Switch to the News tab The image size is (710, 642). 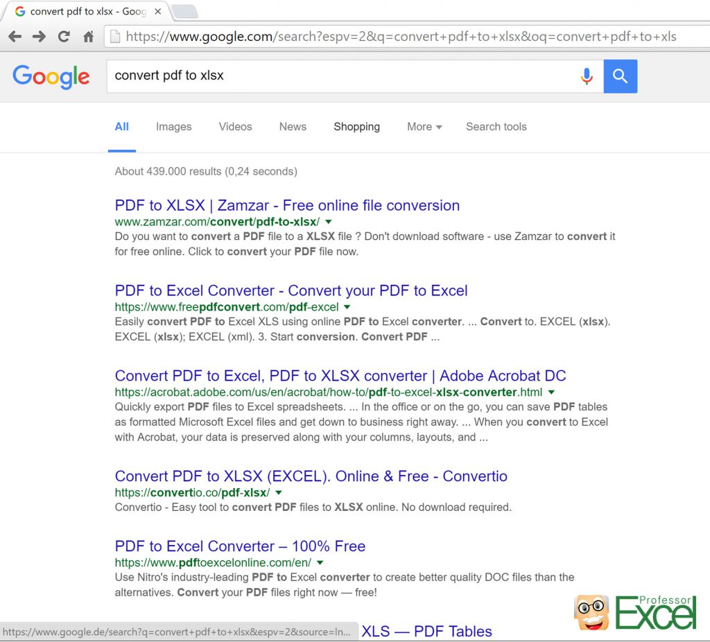pos(293,127)
